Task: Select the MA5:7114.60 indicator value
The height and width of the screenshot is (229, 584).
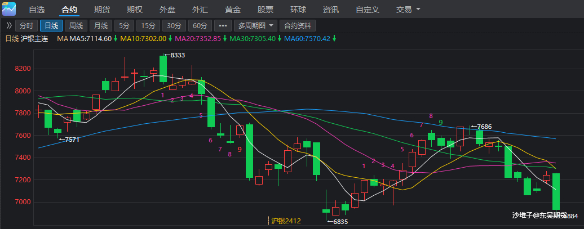Action: (x=91, y=39)
